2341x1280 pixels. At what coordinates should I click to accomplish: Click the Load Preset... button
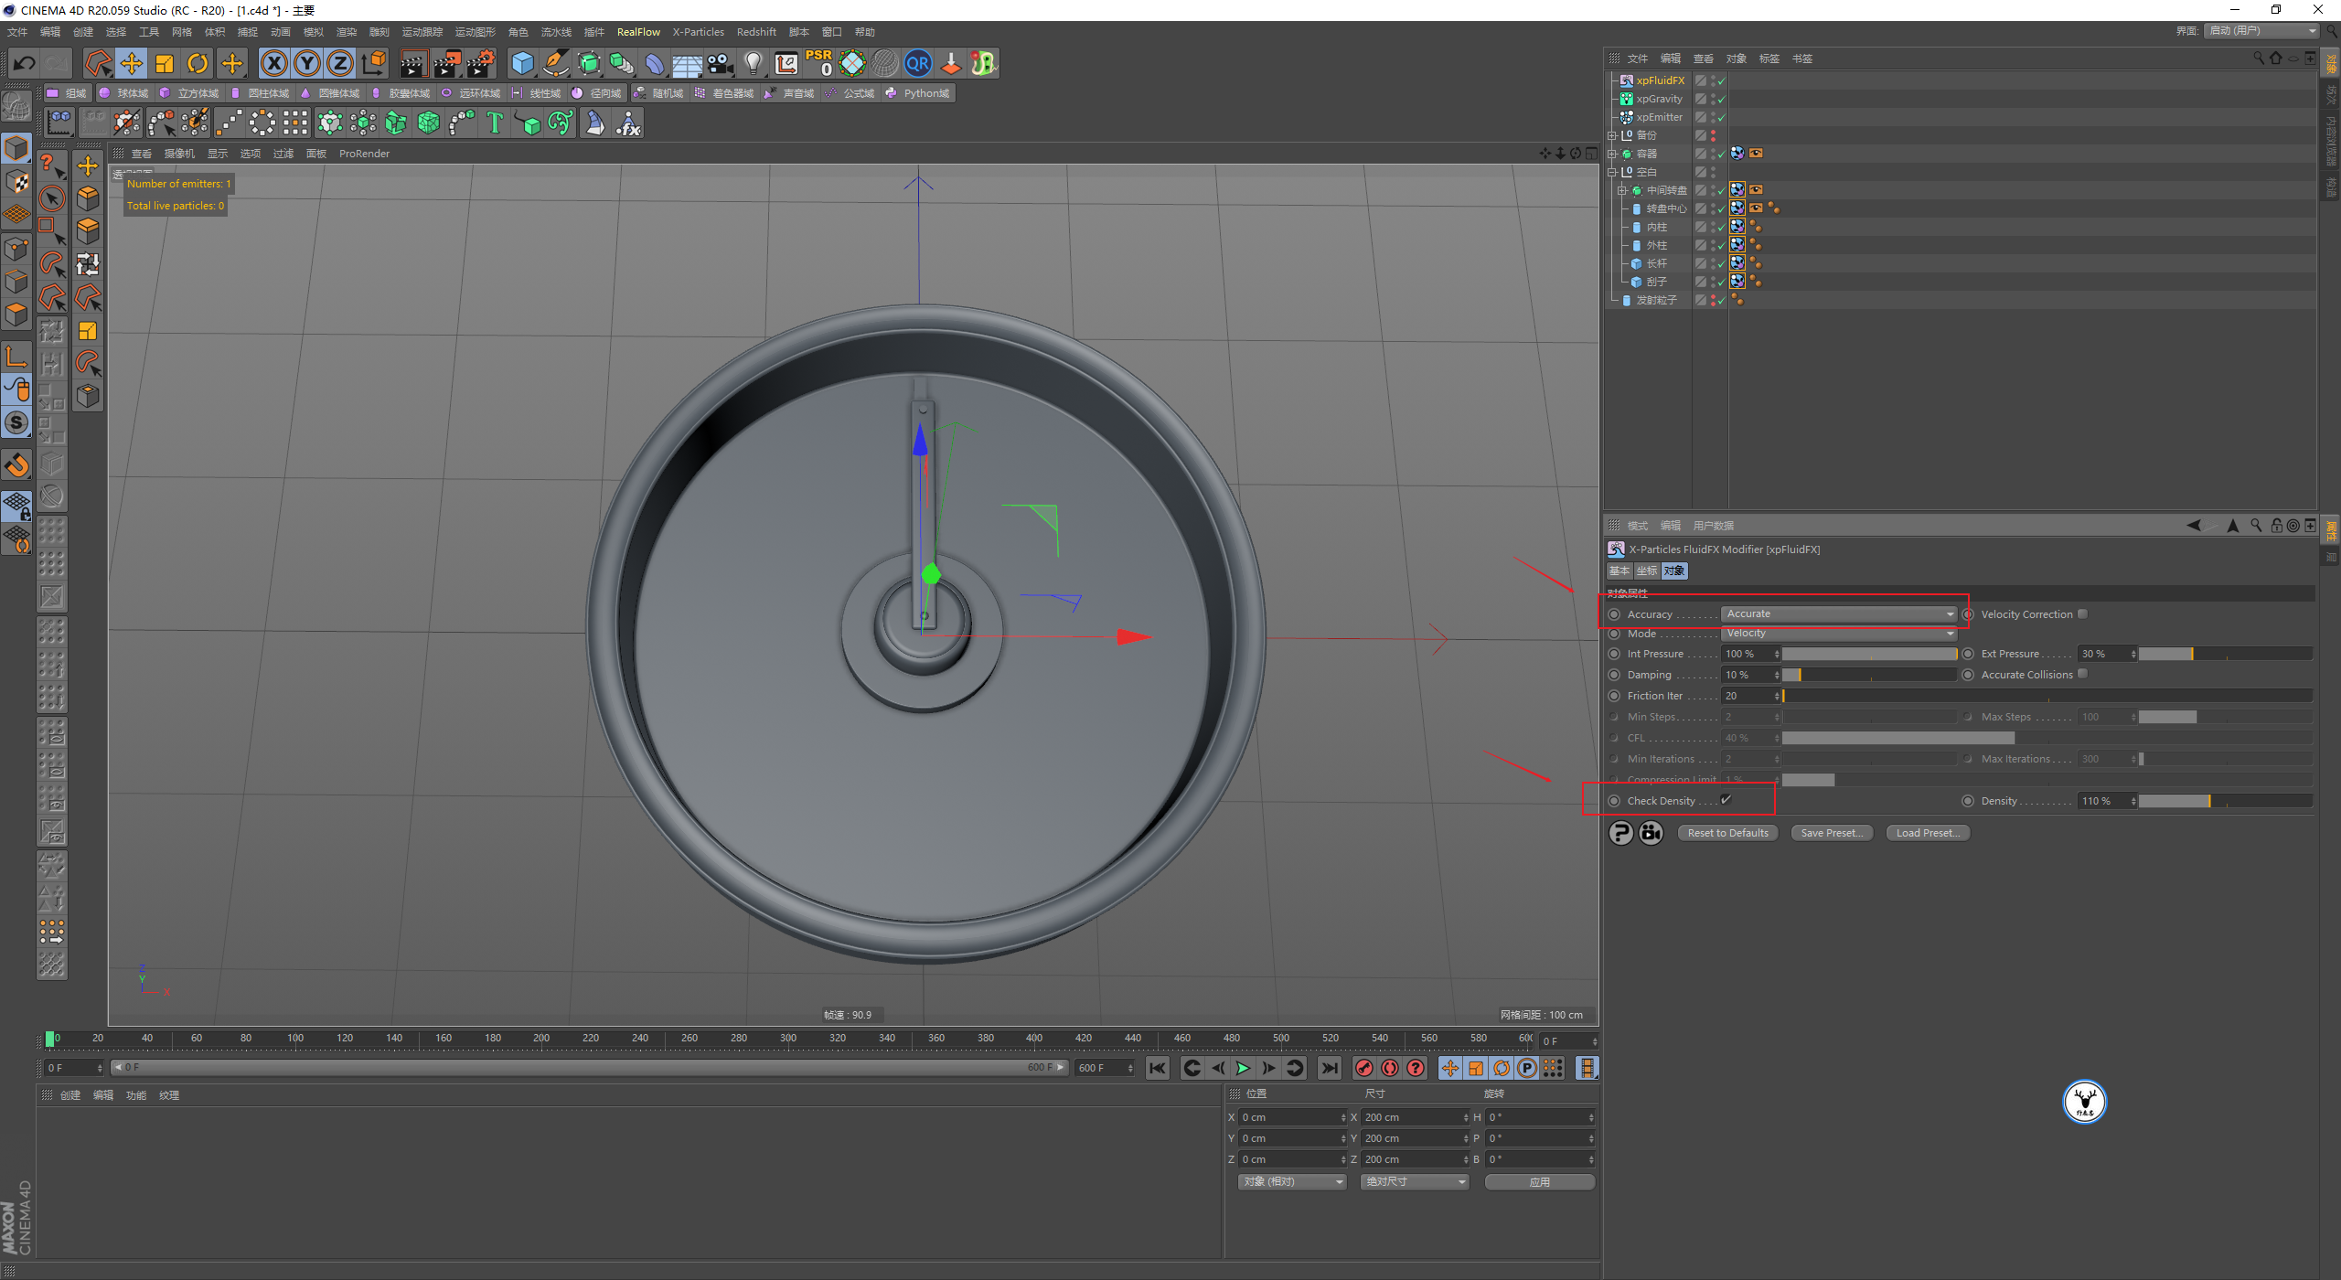click(1928, 833)
